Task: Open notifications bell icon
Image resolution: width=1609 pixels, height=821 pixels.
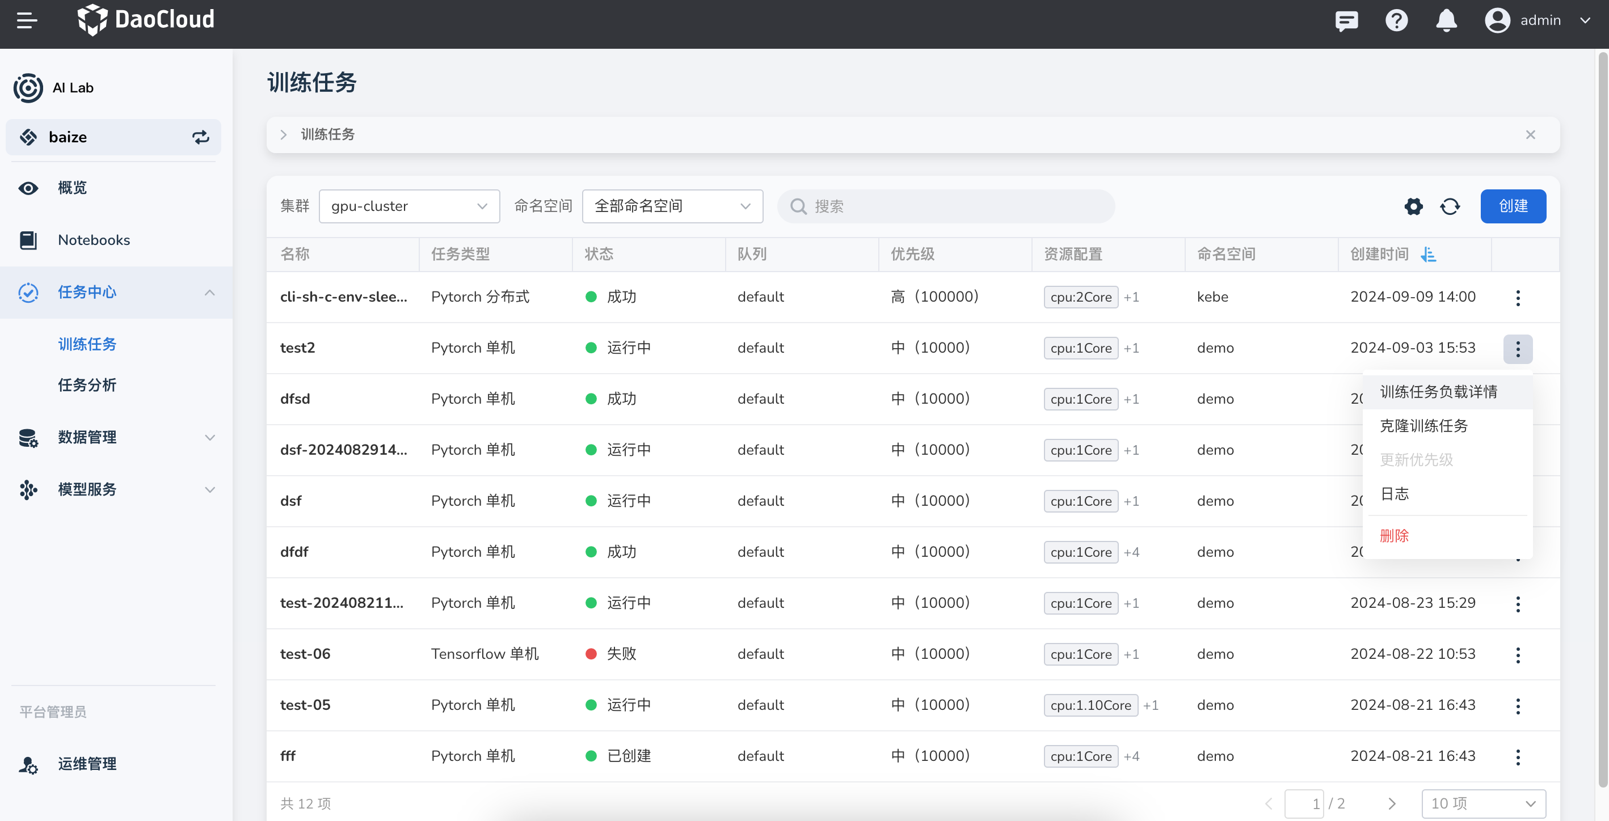Action: pyautogui.click(x=1446, y=20)
